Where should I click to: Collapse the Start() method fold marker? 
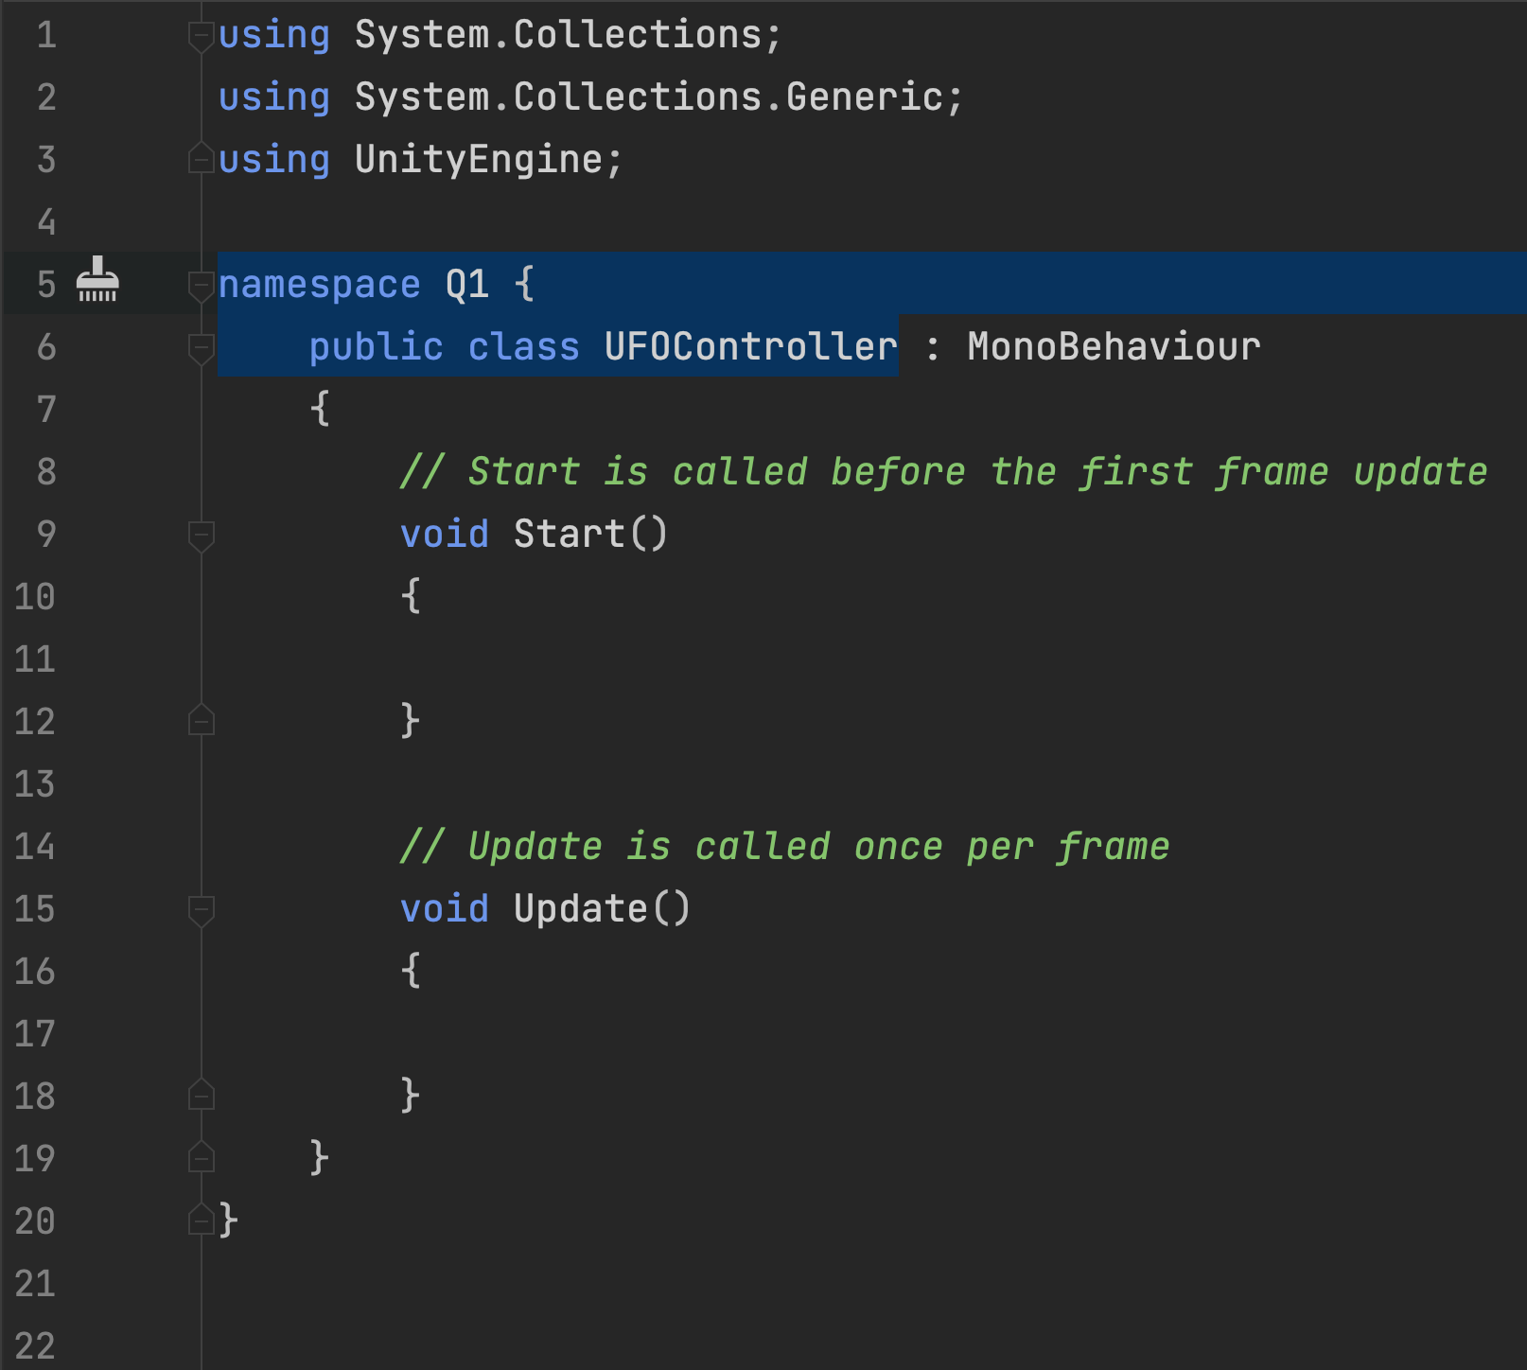[x=201, y=535]
